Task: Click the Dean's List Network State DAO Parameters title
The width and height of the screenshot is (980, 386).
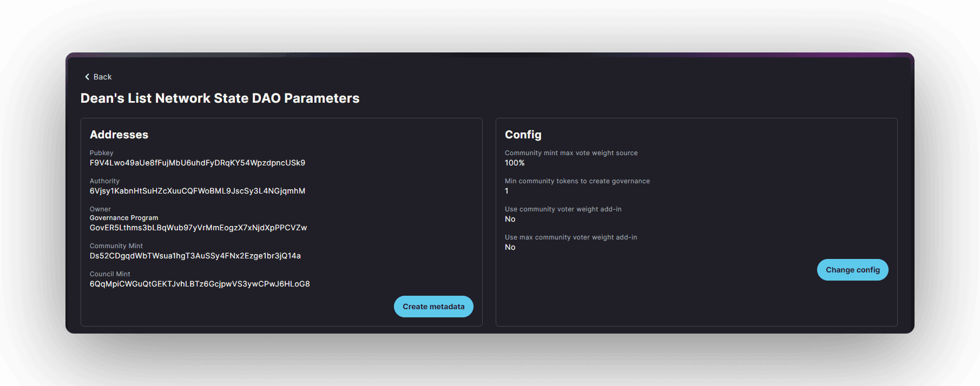Action: coord(220,98)
